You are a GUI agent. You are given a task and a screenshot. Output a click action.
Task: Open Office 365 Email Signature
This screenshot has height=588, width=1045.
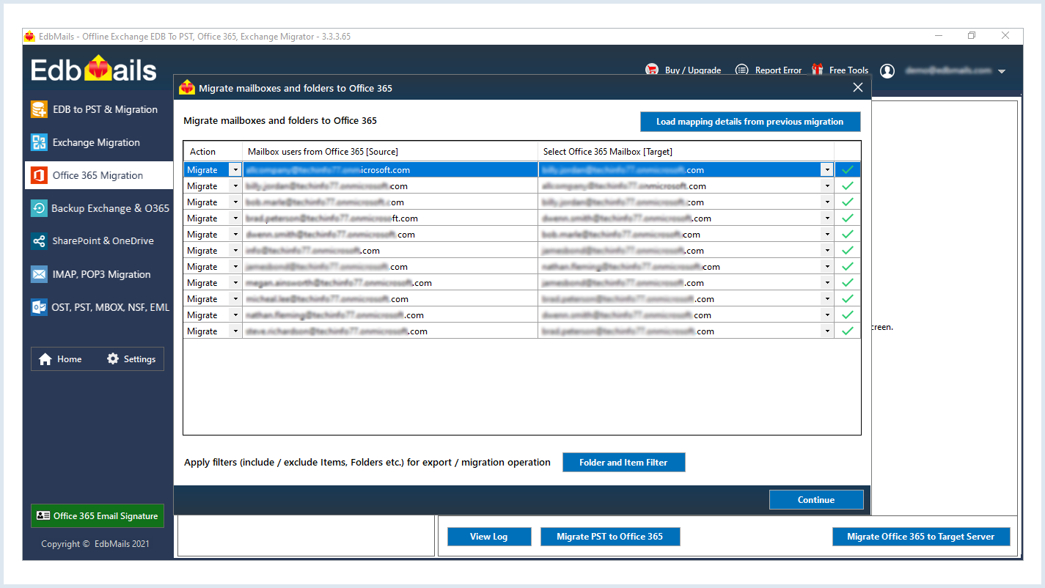pyautogui.click(x=98, y=516)
